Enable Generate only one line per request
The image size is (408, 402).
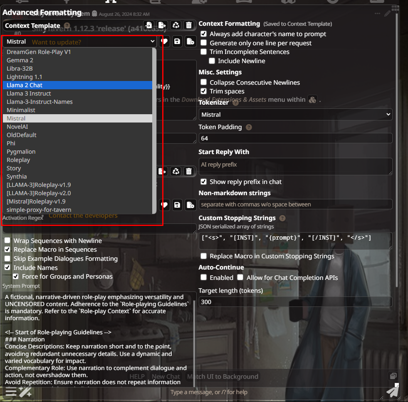[203, 43]
